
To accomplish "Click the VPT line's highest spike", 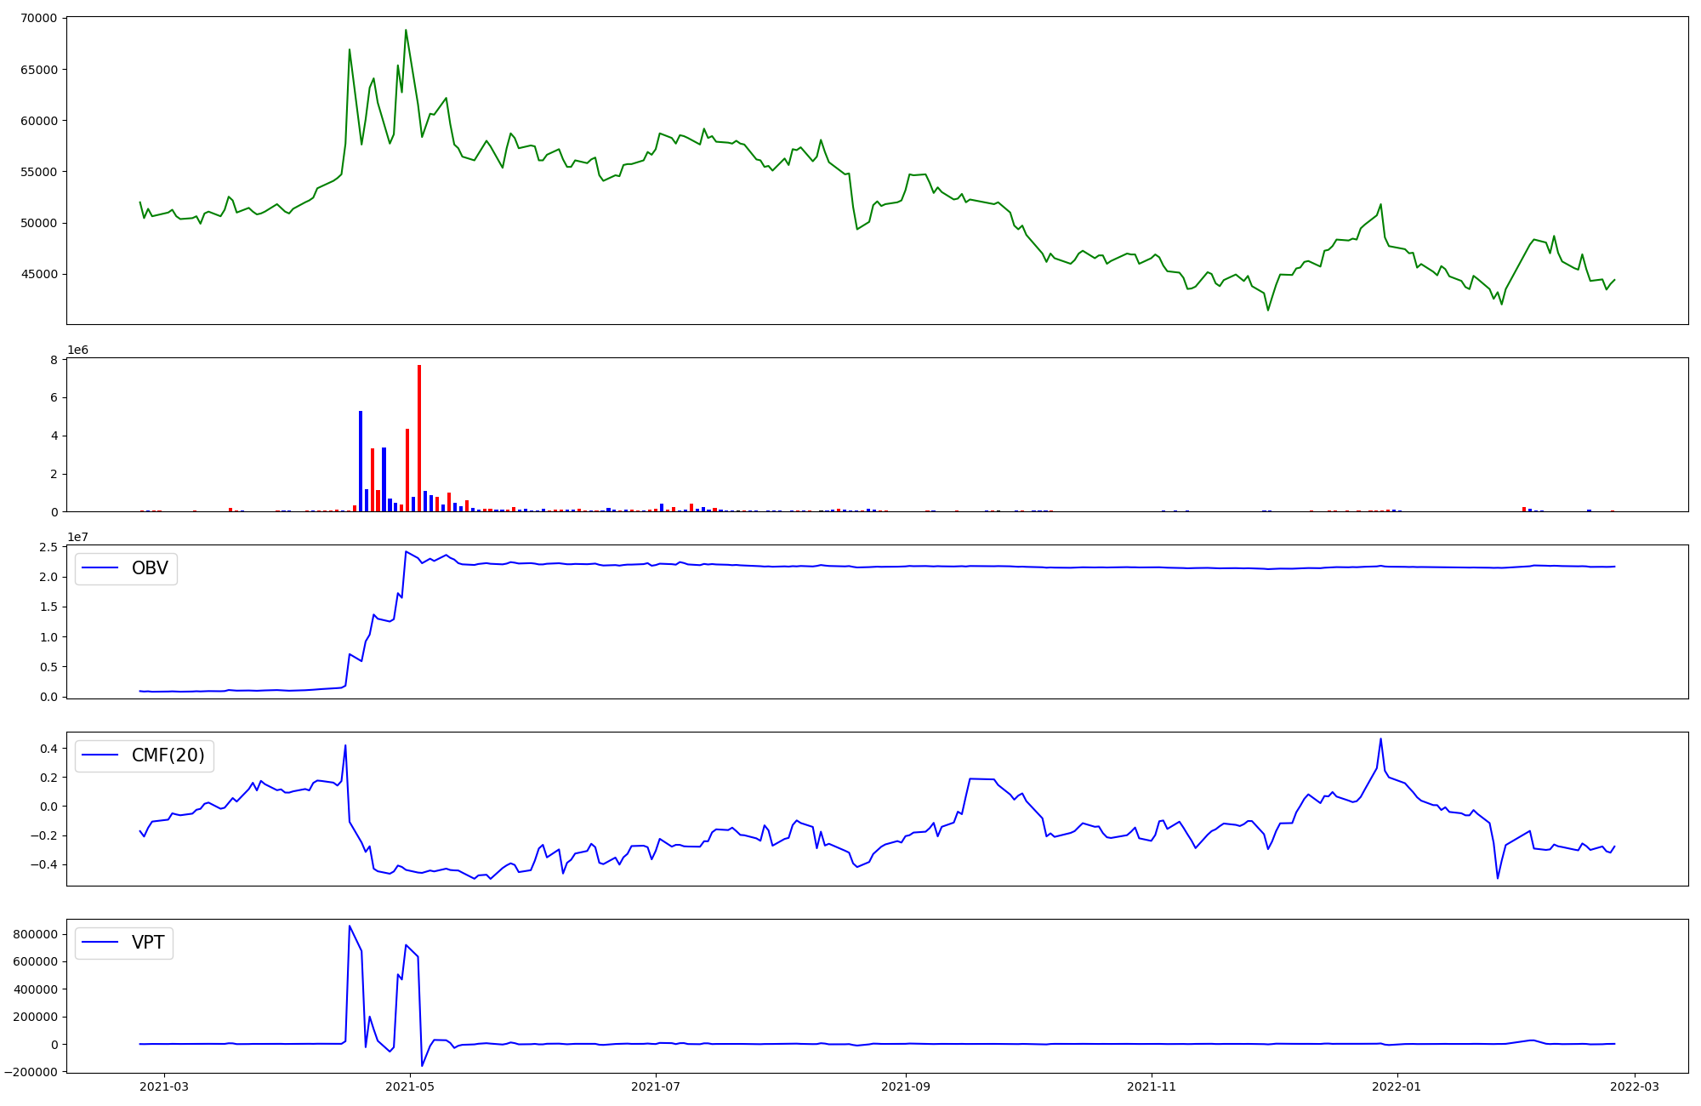I will coord(350,926).
